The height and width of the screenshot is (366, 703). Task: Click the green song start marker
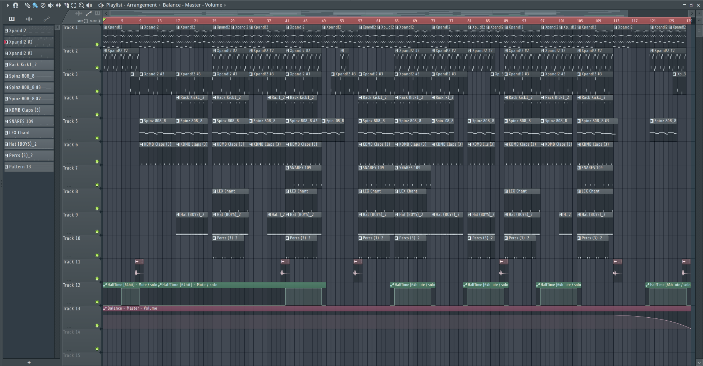[104, 20]
